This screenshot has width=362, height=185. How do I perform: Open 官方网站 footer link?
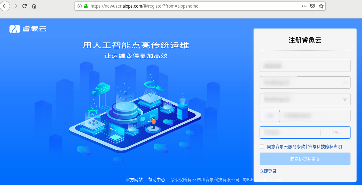coord(135,180)
